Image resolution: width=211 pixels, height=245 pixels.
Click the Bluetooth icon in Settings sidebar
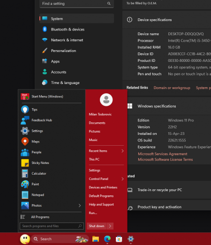pos(45,29)
